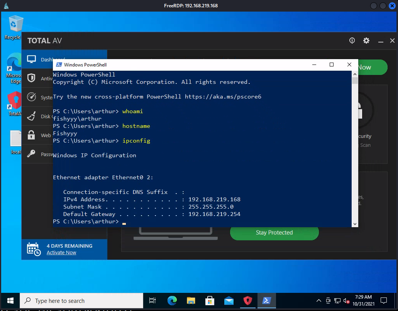Close the Windows PowerShell window
398x311 pixels.
[349, 65]
